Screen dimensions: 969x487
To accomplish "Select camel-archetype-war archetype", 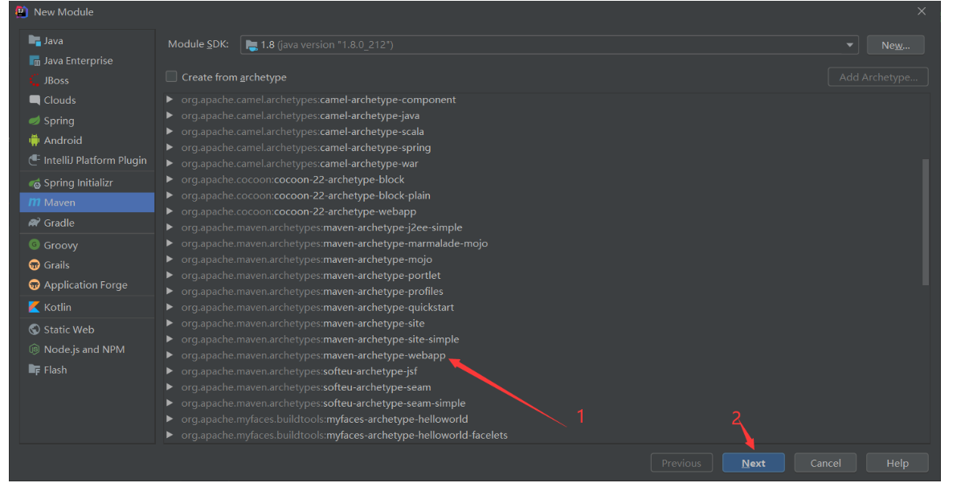I will pos(300,164).
